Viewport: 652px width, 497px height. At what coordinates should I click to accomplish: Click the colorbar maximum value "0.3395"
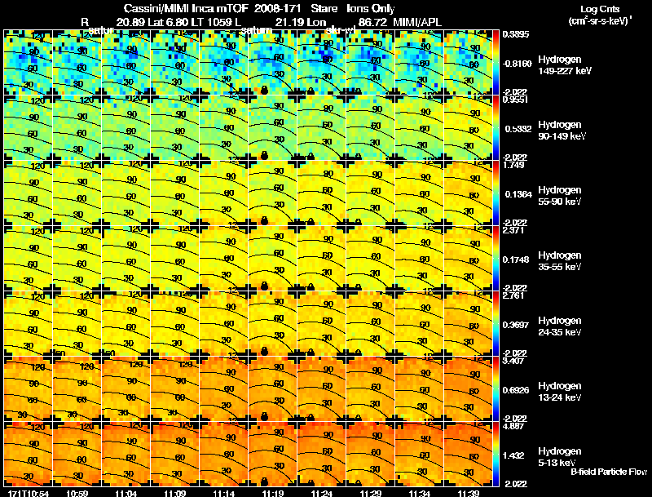point(516,34)
